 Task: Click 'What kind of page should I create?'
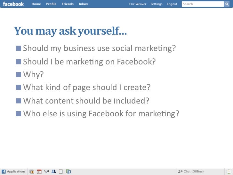87,88
